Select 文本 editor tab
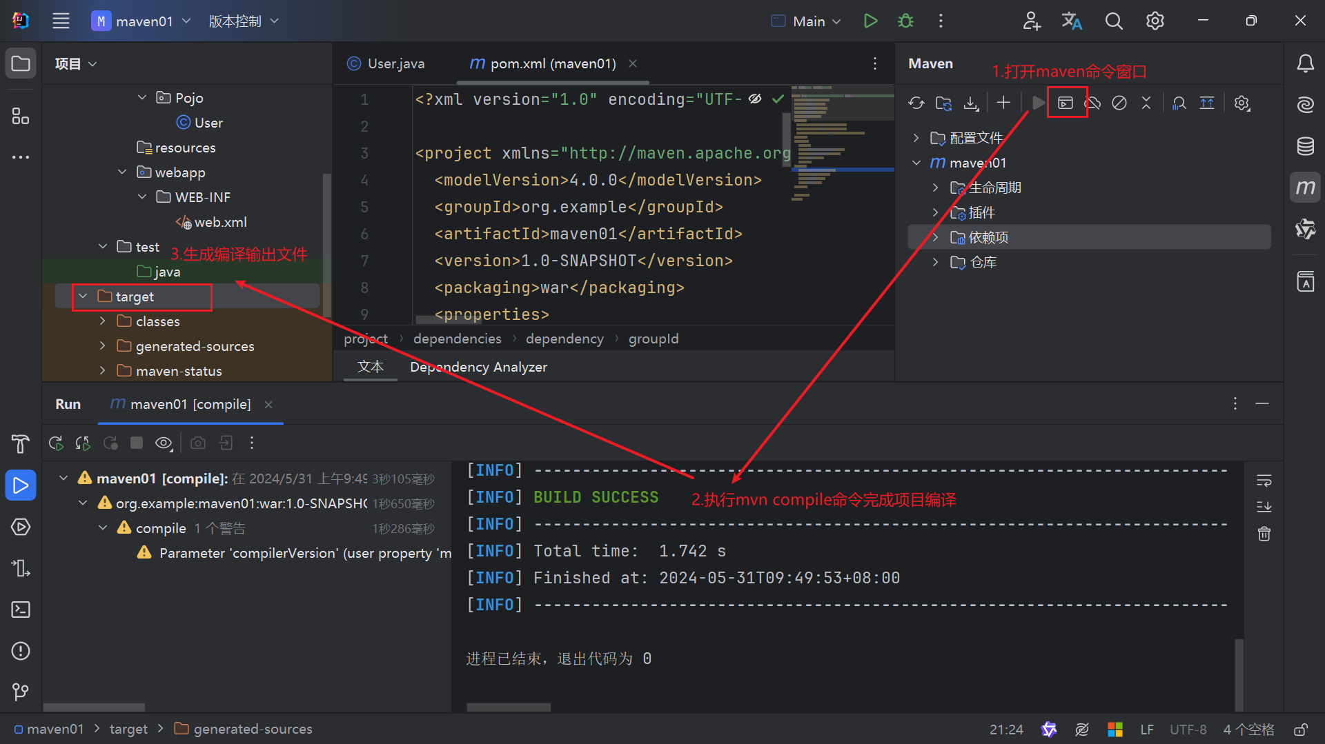The width and height of the screenshot is (1325, 744). click(x=371, y=367)
